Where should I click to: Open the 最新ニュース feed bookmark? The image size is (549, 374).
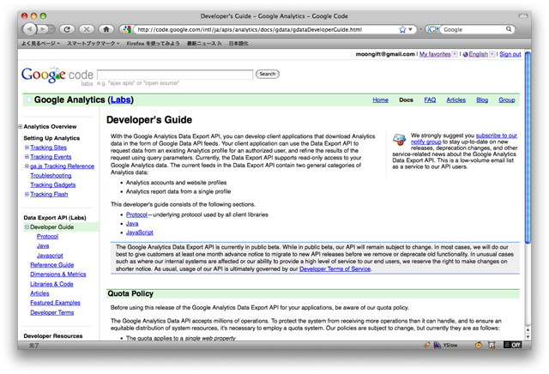click(x=204, y=44)
